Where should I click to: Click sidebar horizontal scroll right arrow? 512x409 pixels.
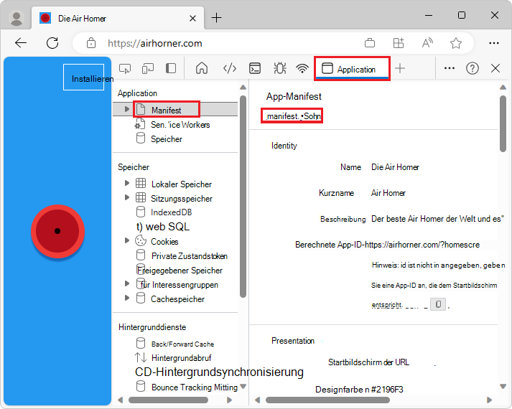click(x=230, y=400)
